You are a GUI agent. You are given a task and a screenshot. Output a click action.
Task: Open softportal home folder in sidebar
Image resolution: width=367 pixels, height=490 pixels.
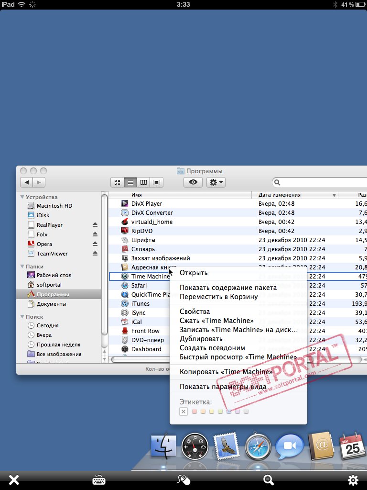[x=49, y=285]
